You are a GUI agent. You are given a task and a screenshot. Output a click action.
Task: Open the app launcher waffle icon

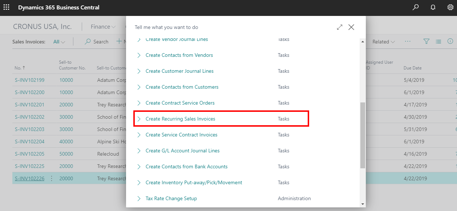7,7
